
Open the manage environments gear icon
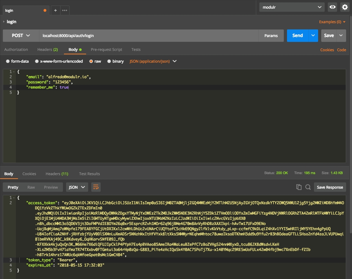click(x=344, y=7)
